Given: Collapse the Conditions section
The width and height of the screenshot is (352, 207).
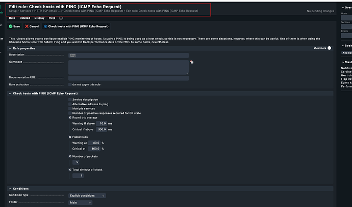Looking at the screenshot, I should [x=10, y=189].
